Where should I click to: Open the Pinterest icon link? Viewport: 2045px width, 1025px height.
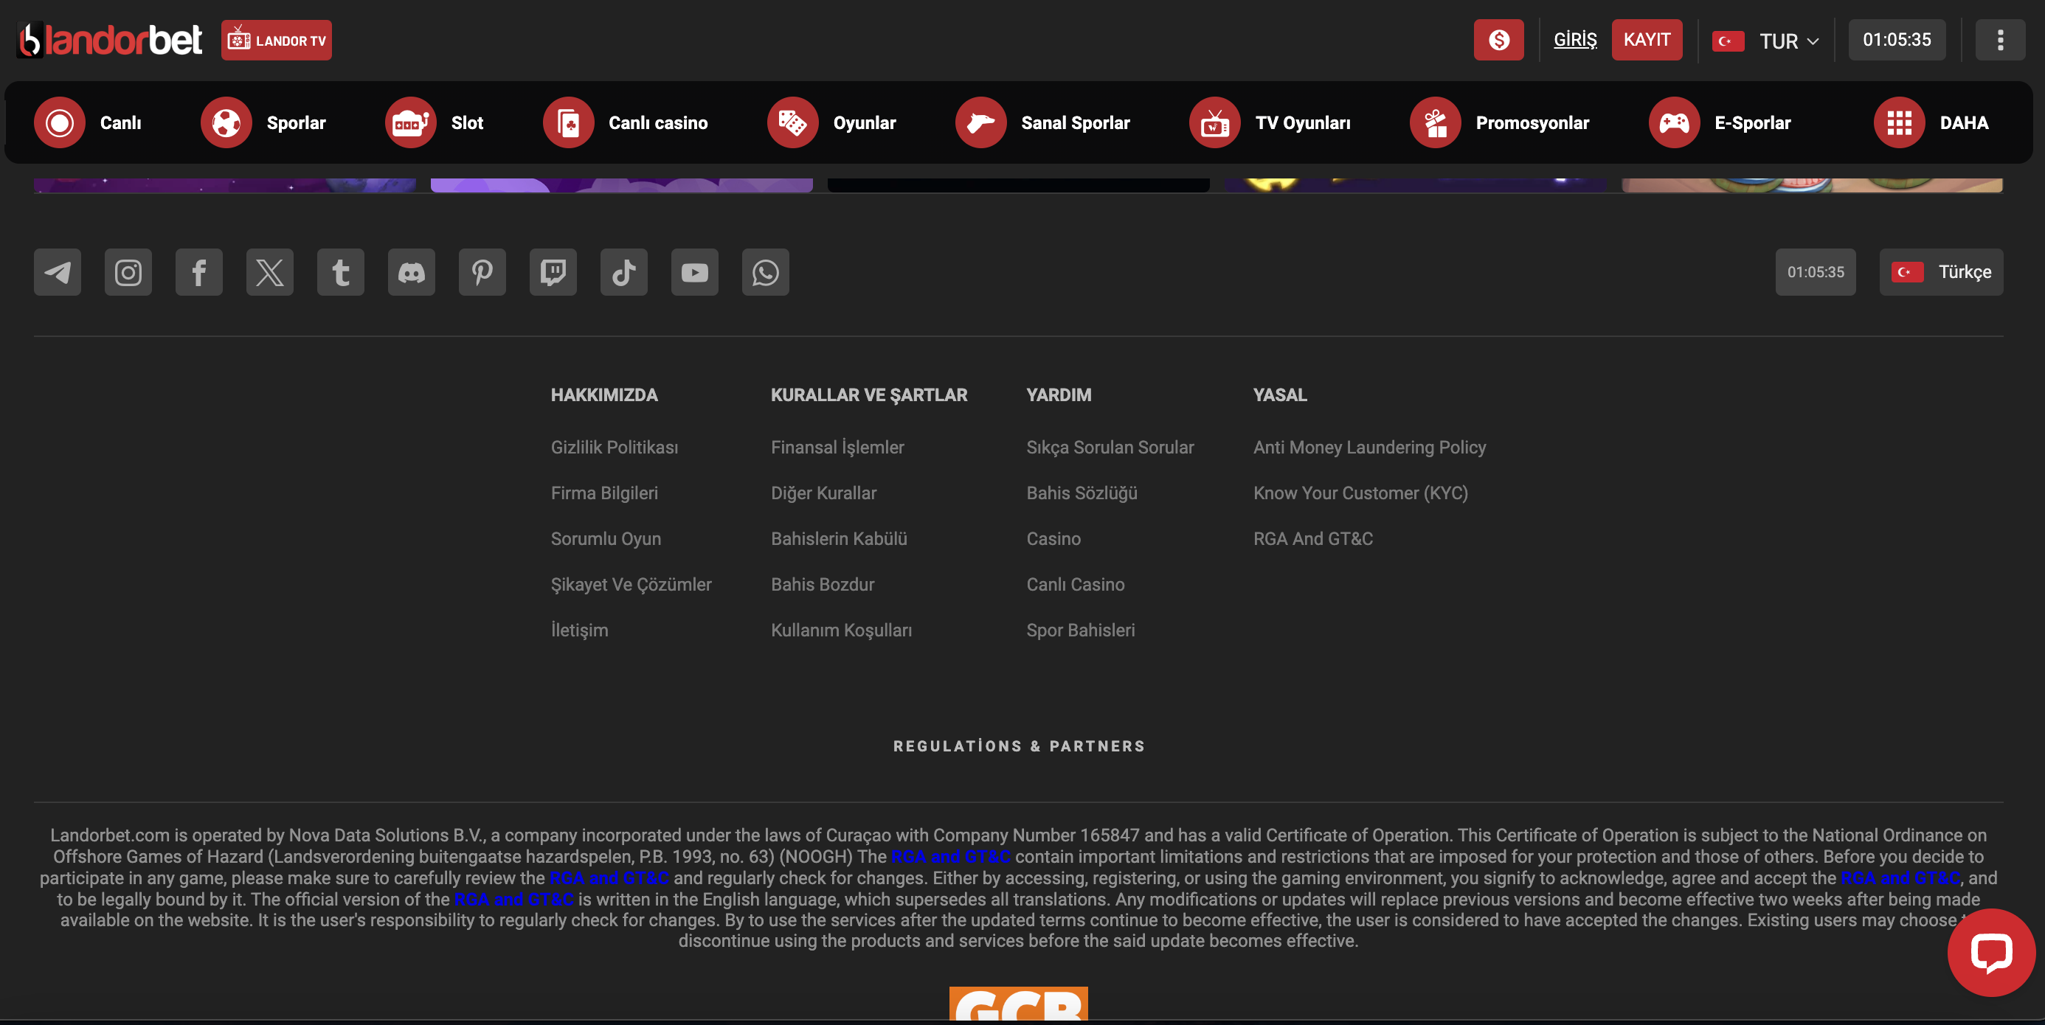tap(482, 272)
